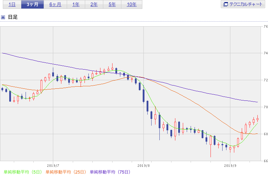The width and height of the screenshot is (268, 175).
Task: Click the 単純移動平均（5日）legend label
Action: (x=23, y=172)
